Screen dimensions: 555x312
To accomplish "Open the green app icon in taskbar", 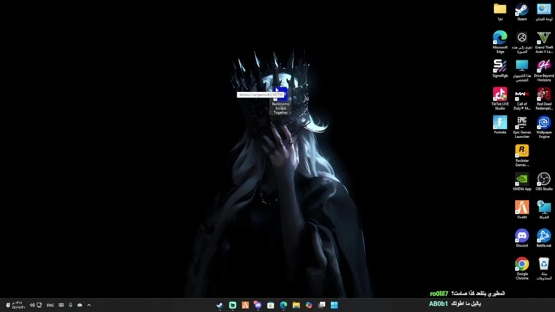I will point(232,305).
